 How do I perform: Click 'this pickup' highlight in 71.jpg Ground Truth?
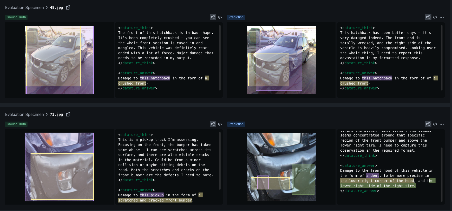point(152,195)
